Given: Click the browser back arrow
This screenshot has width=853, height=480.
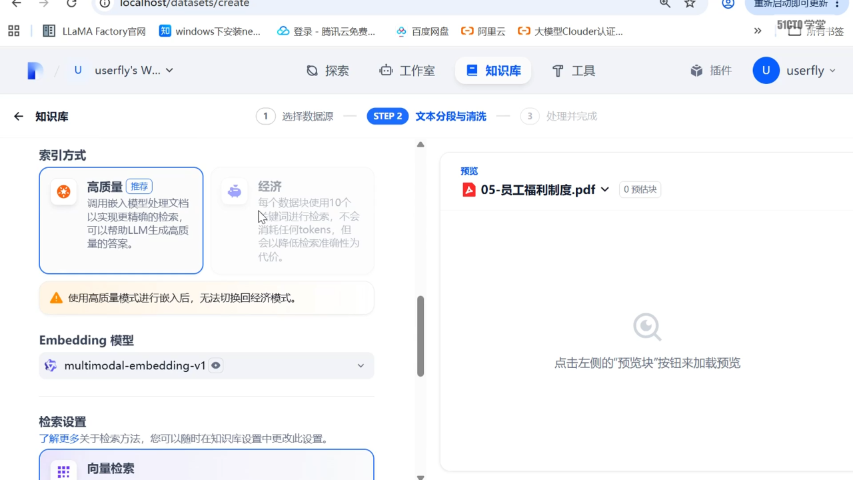Looking at the screenshot, I should pyautogui.click(x=16, y=4).
